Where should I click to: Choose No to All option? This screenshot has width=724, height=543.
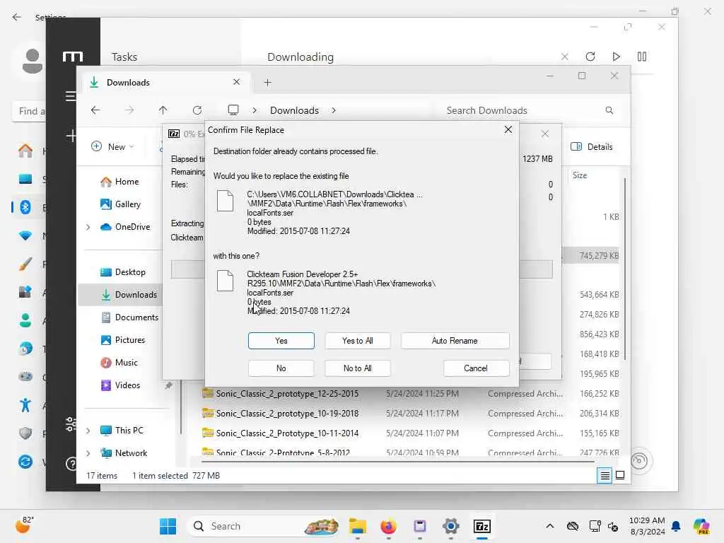[x=357, y=368]
